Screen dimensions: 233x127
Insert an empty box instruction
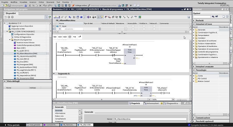click(70, 37)
